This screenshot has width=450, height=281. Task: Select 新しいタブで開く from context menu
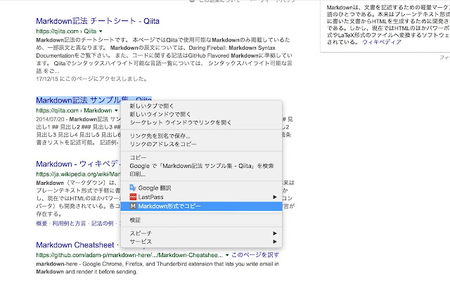pyautogui.click(x=201, y=106)
